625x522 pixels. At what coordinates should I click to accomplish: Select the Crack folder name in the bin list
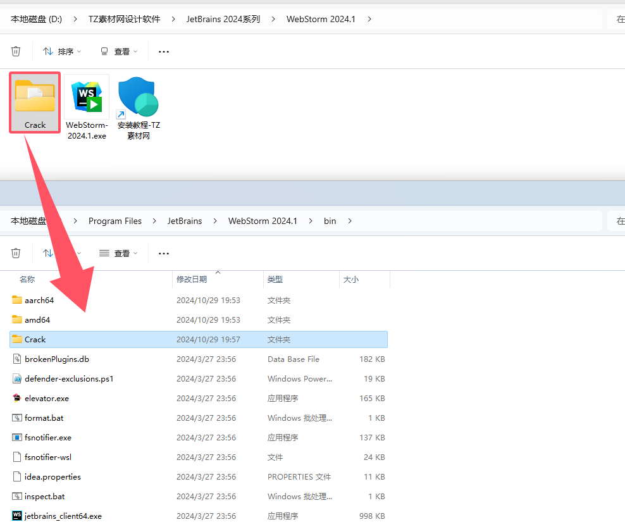(35, 339)
